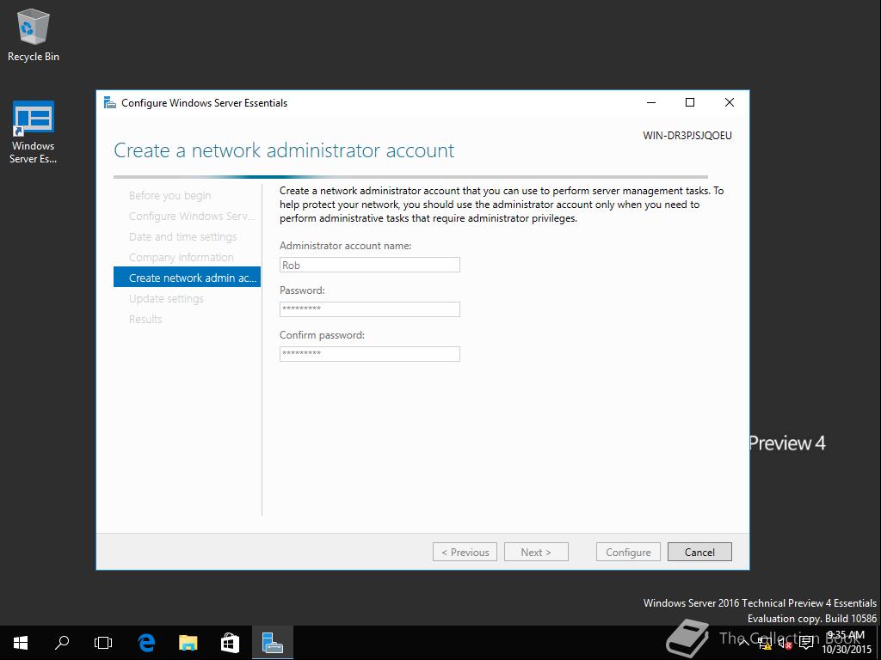Click the 'Create a network administrator account' heading

coord(284,150)
